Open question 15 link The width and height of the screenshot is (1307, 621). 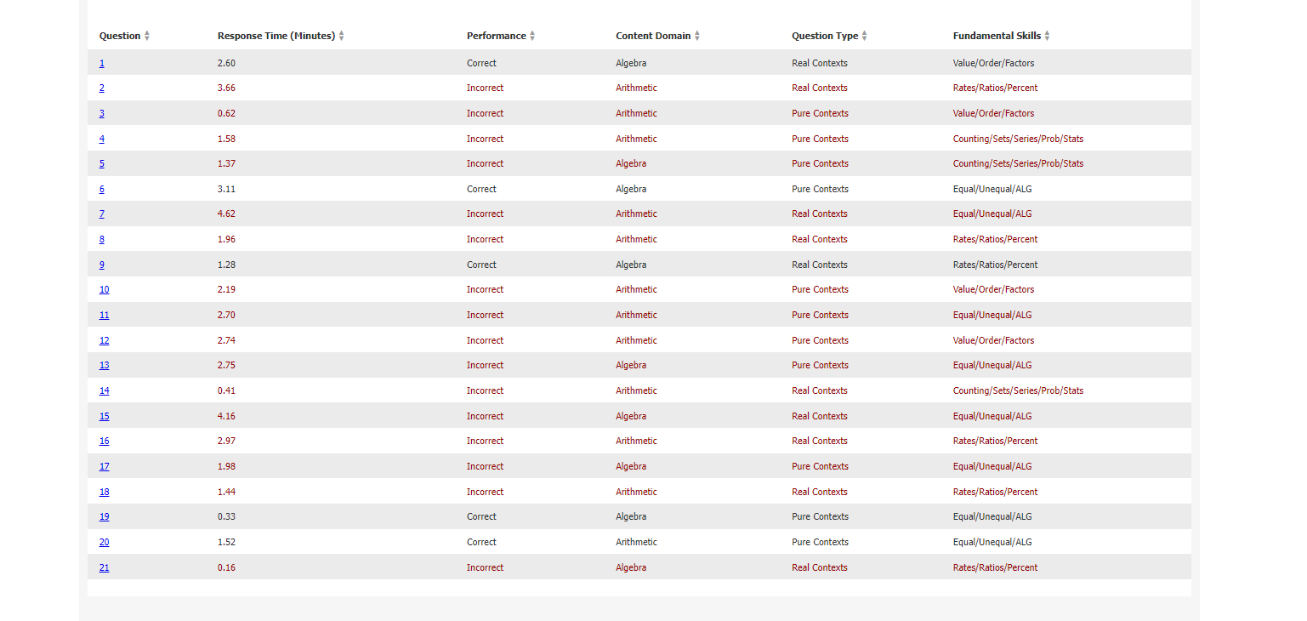104,416
